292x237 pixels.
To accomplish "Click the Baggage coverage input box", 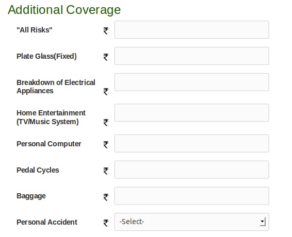I will point(191,196).
